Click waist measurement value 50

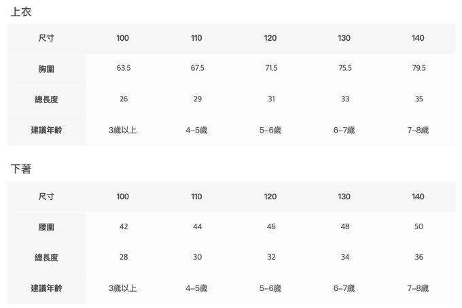pos(419,226)
